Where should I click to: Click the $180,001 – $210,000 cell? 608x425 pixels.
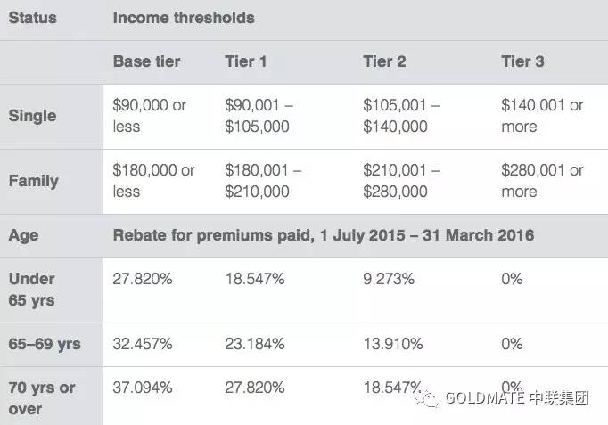pos(263,181)
